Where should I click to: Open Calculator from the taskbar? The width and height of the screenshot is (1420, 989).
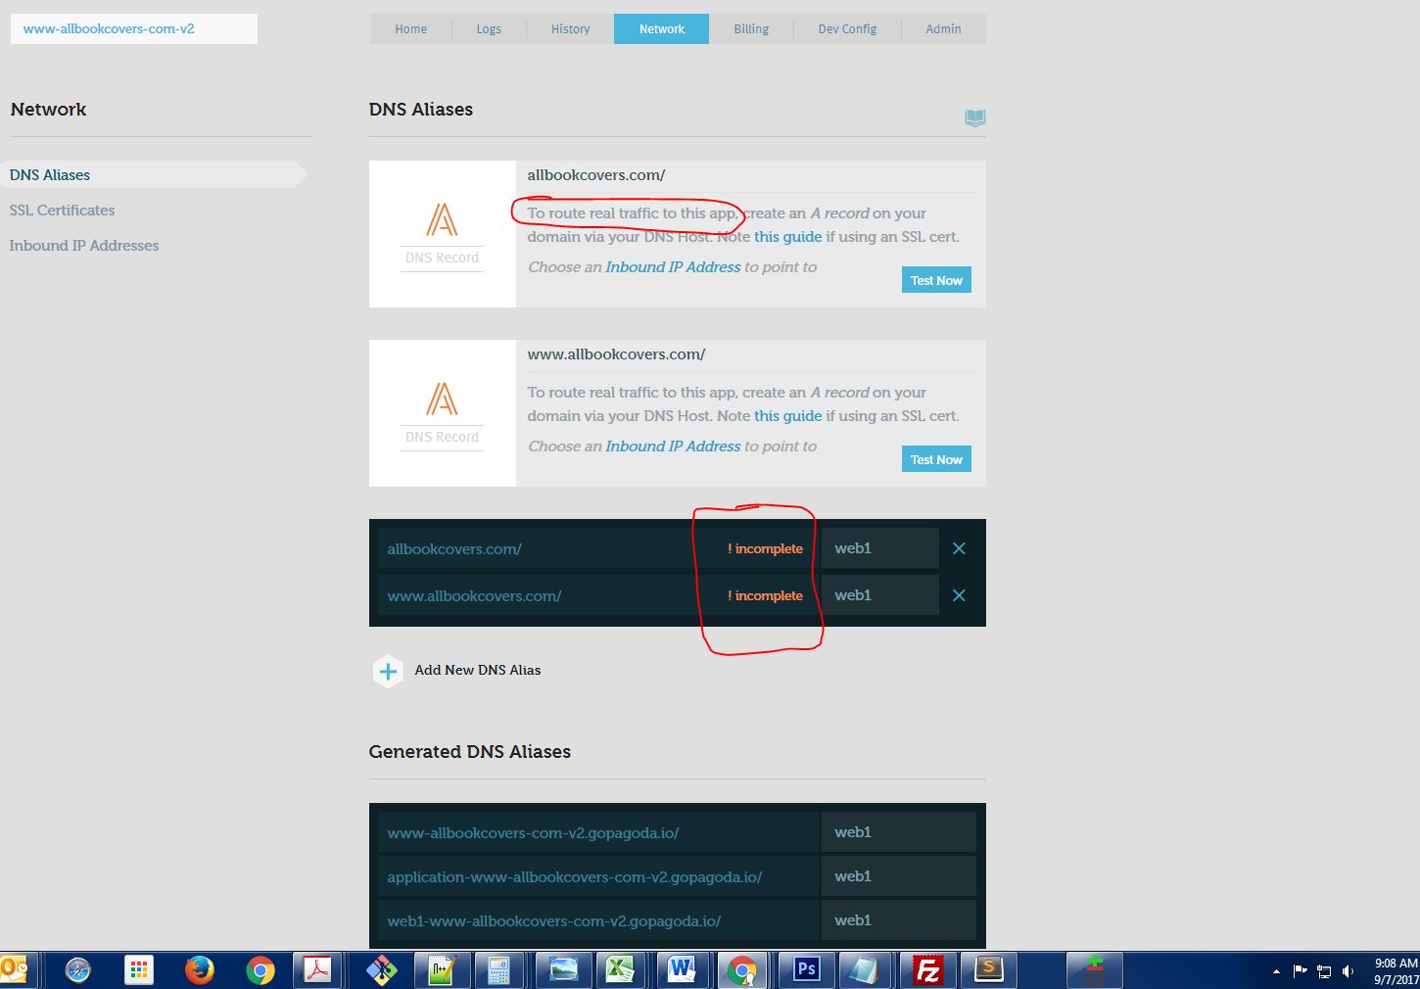click(498, 970)
